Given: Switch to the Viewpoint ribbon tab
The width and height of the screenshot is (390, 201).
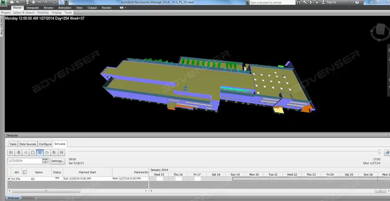Looking at the screenshot, I should click(x=32, y=8).
